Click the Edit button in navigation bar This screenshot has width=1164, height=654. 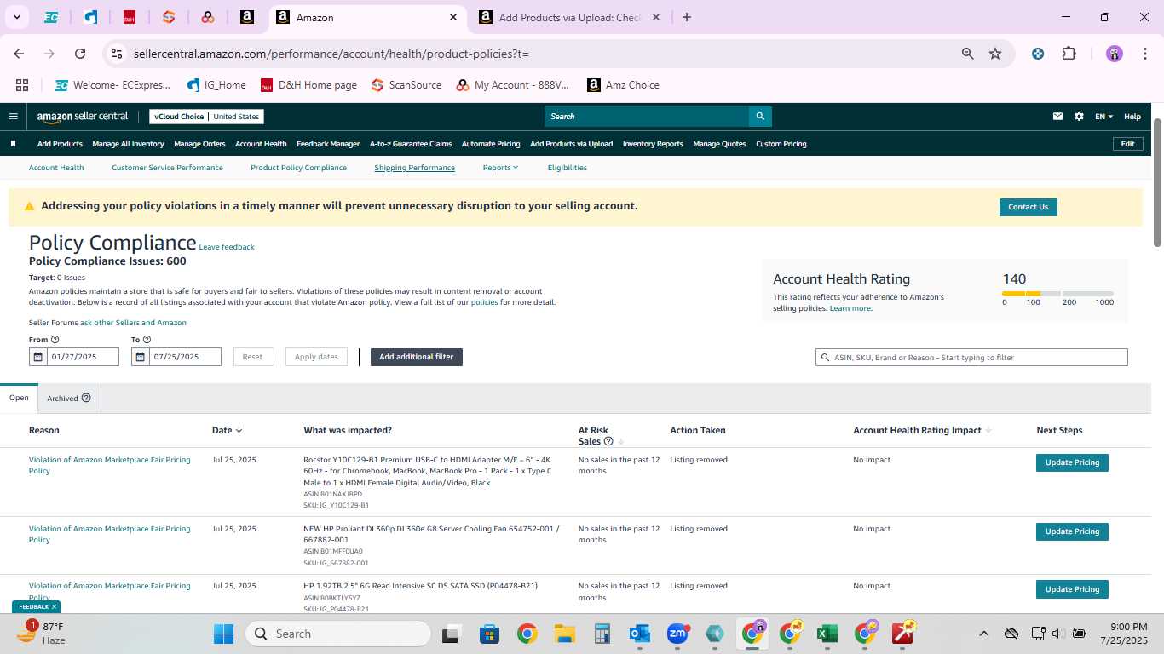[1127, 144]
